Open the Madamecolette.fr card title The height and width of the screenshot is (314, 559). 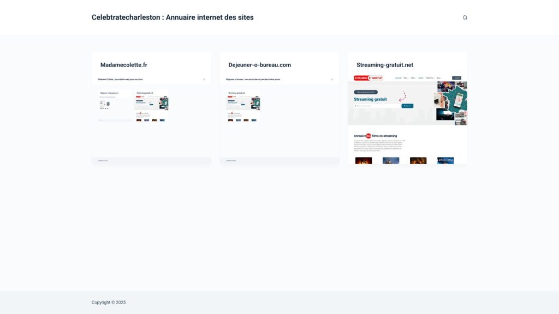pyautogui.click(x=124, y=65)
